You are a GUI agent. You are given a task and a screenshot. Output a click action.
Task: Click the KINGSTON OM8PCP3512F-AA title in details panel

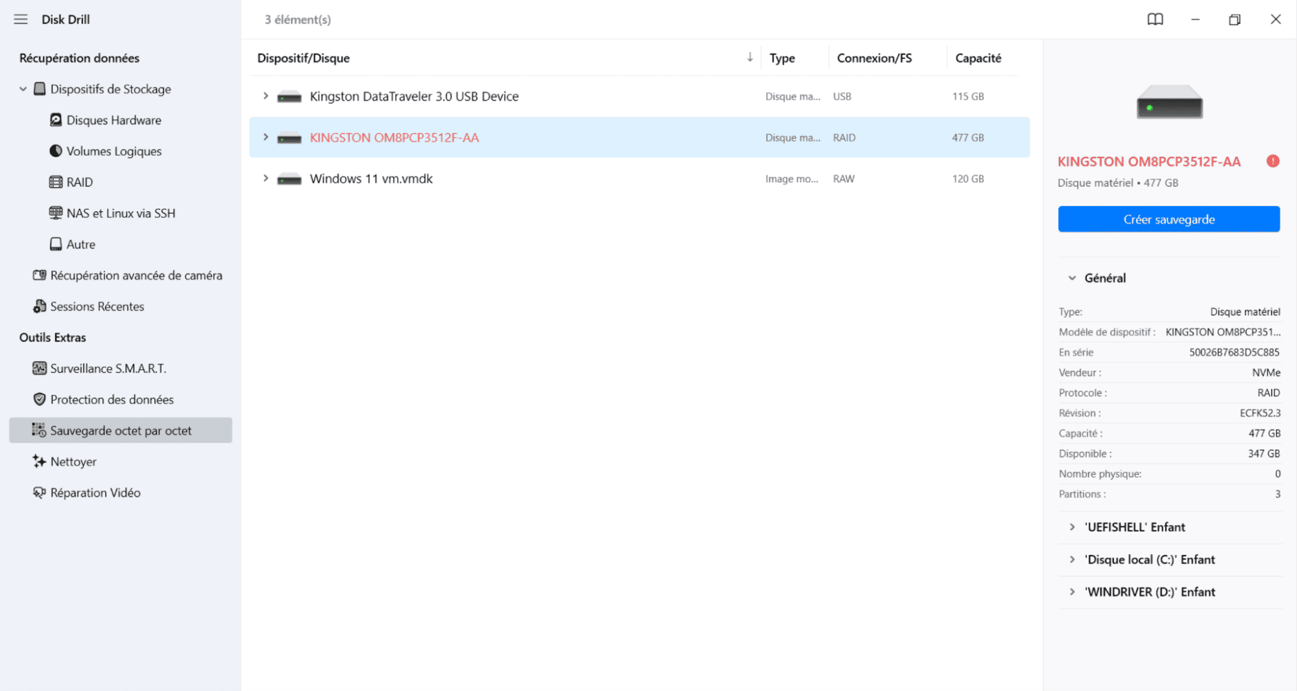1149,161
